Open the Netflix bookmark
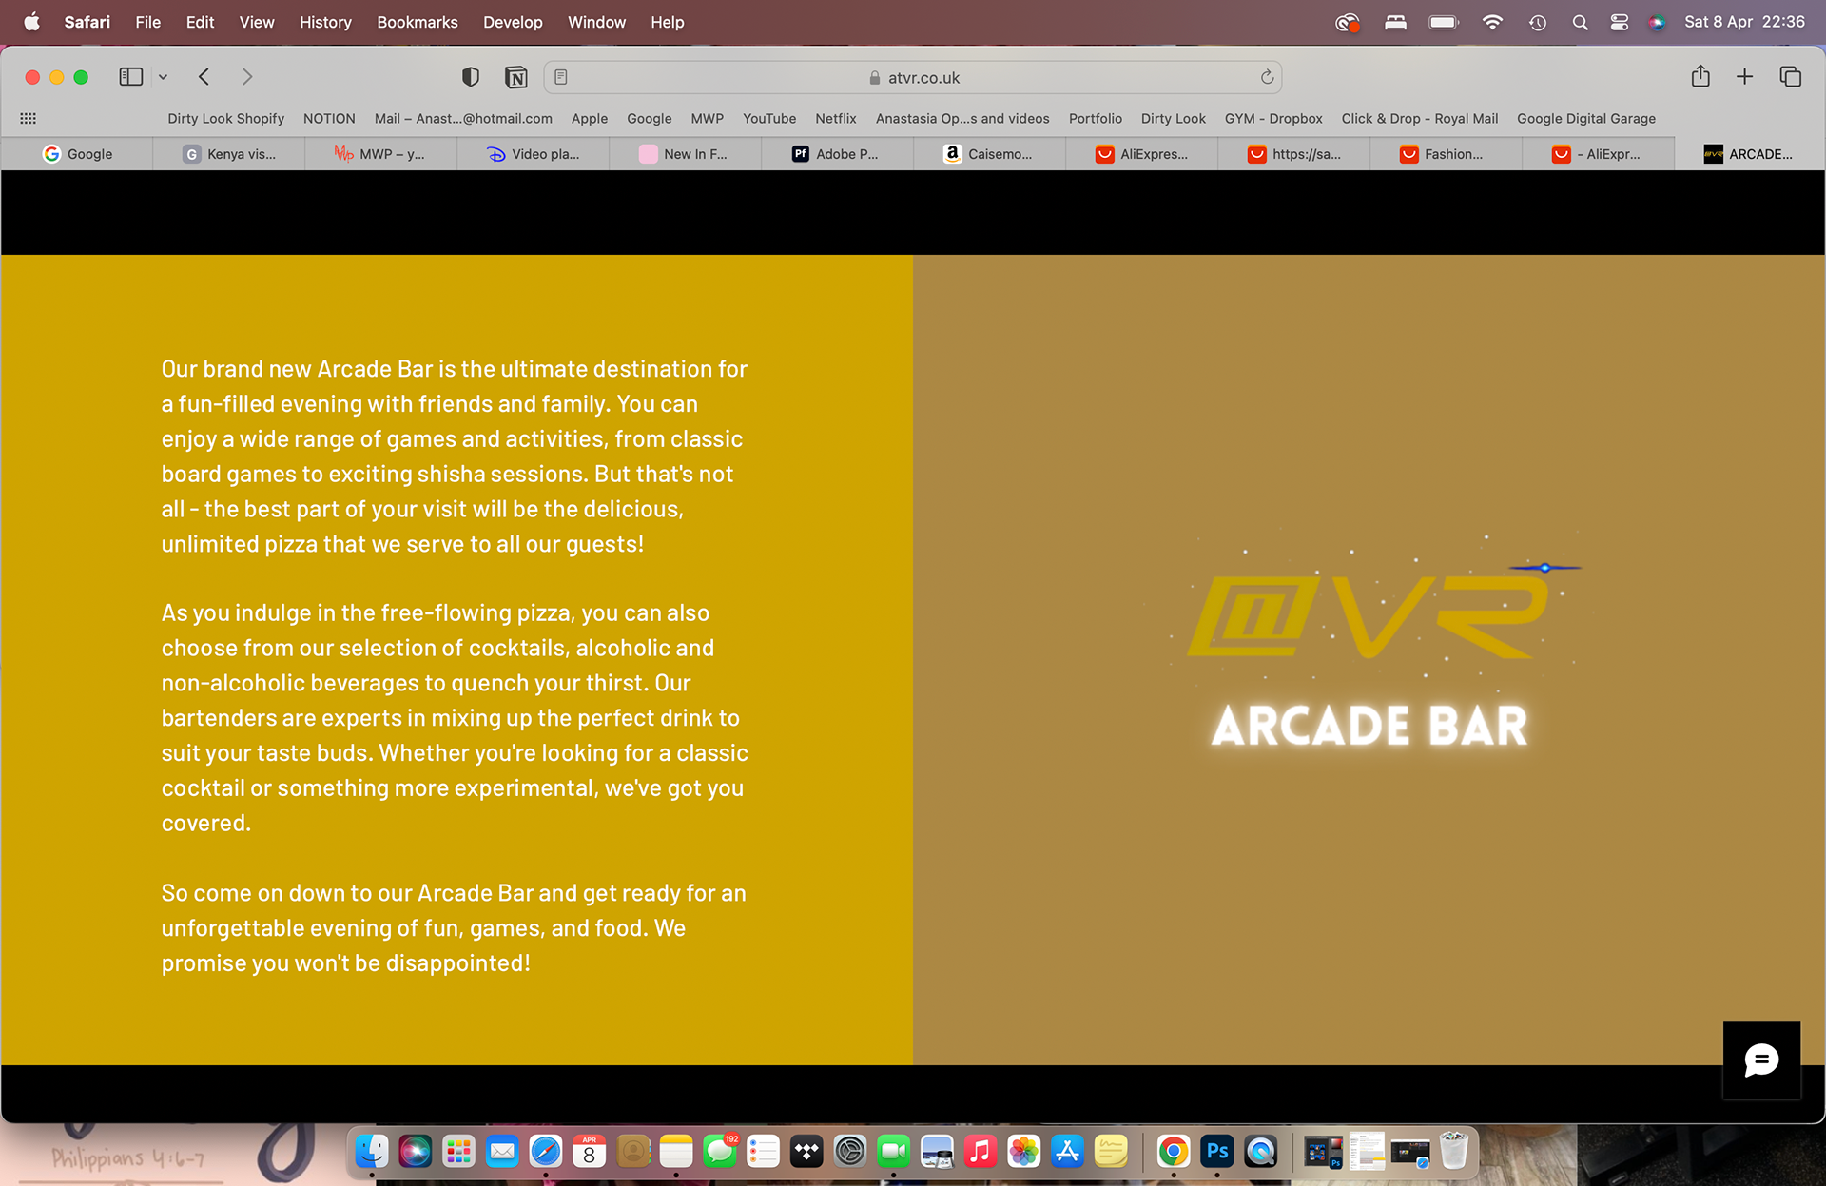The image size is (1826, 1186). coord(835,118)
